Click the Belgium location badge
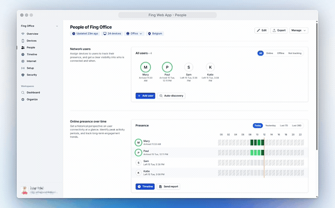This screenshot has width=335, height=208. pos(155,34)
